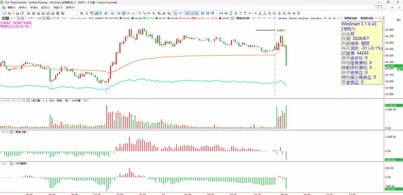Click the open folder toolbar icon
The image size is (403, 195).
(x=9, y=13)
